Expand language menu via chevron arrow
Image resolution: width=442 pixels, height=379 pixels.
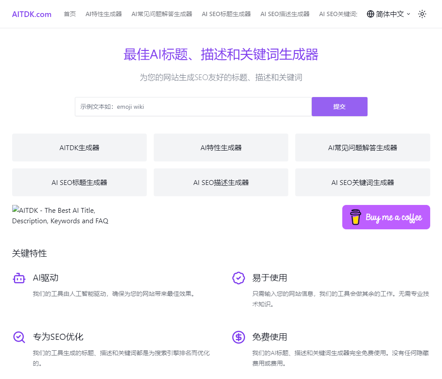(408, 14)
